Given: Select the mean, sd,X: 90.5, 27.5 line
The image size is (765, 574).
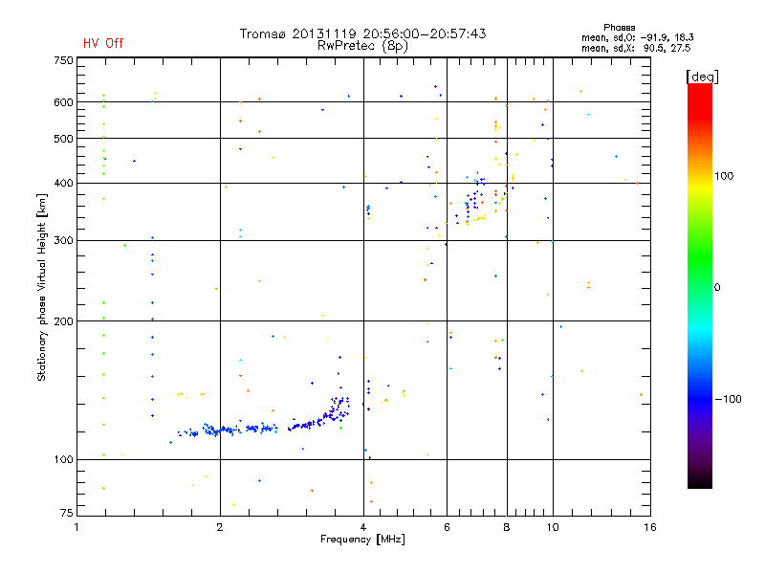Looking at the screenshot, I should tap(636, 47).
